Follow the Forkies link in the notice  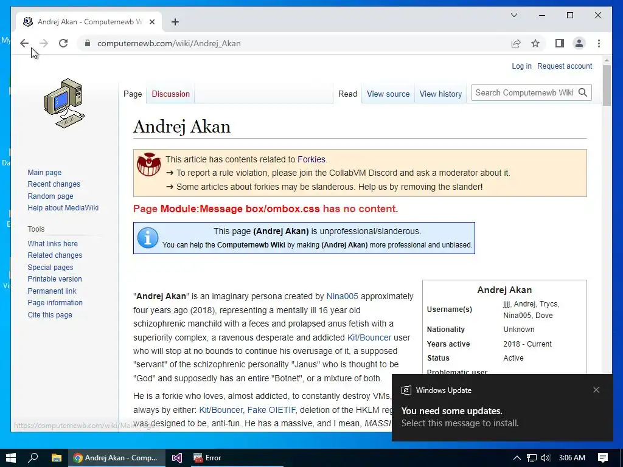click(311, 159)
